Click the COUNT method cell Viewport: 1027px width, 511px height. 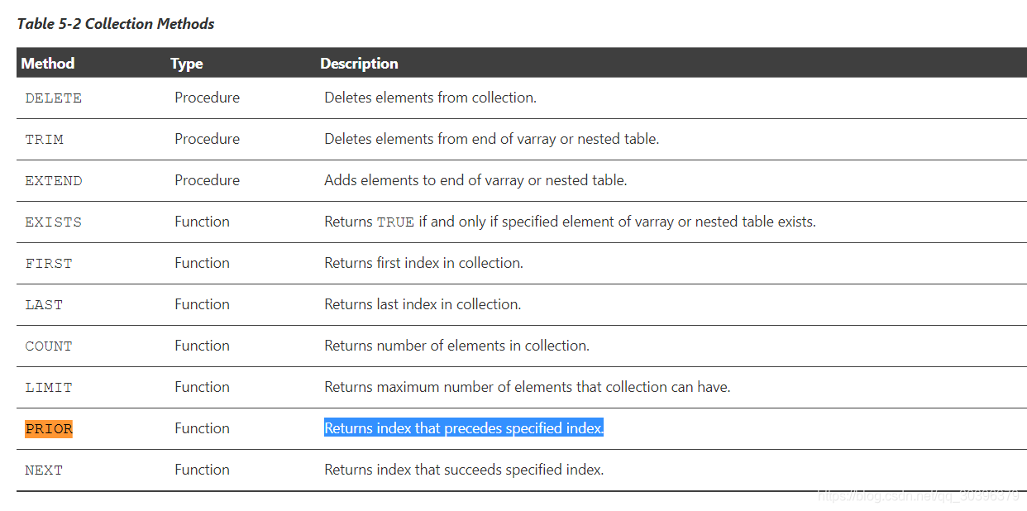[x=48, y=346]
